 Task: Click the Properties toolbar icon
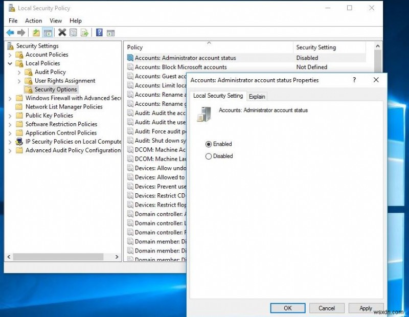pyautogui.click(x=73, y=32)
